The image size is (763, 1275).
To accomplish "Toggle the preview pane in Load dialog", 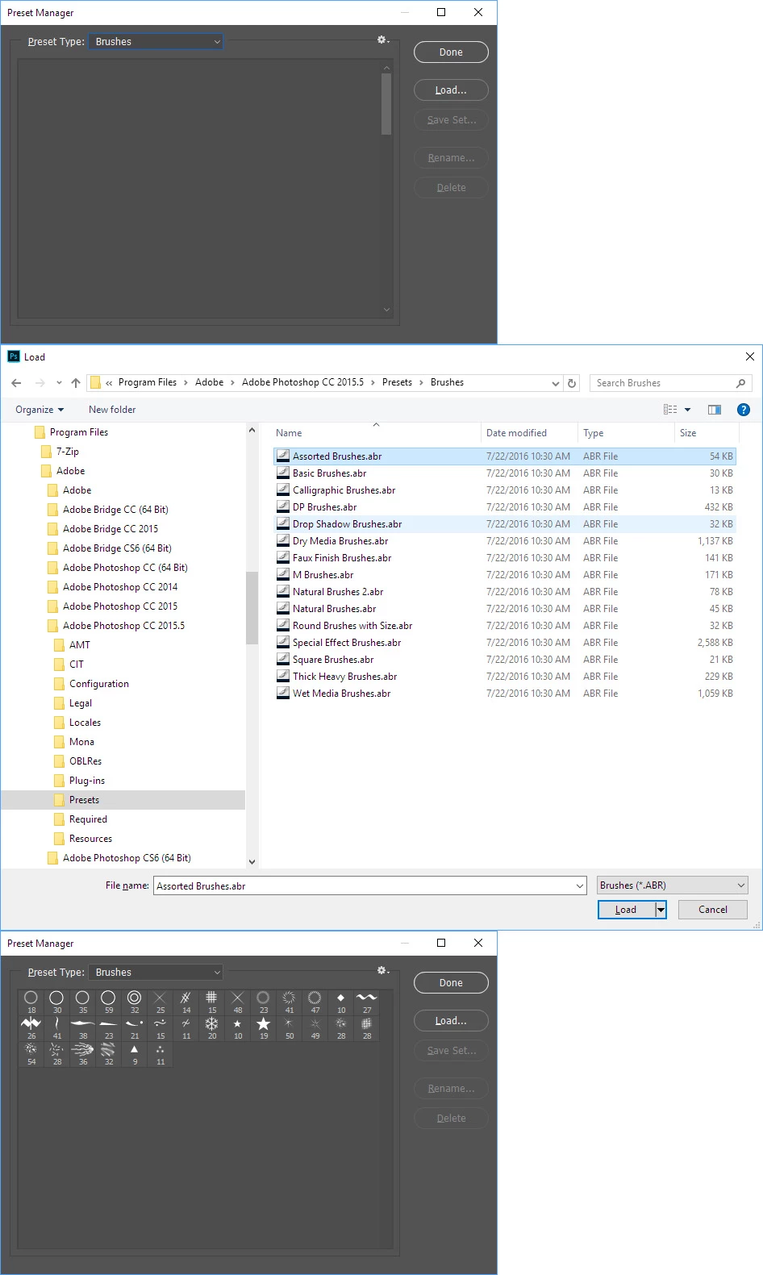I will click(x=715, y=410).
